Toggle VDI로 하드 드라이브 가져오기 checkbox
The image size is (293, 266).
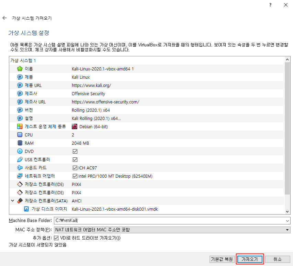pyautogui.click(x=56, y=238)
